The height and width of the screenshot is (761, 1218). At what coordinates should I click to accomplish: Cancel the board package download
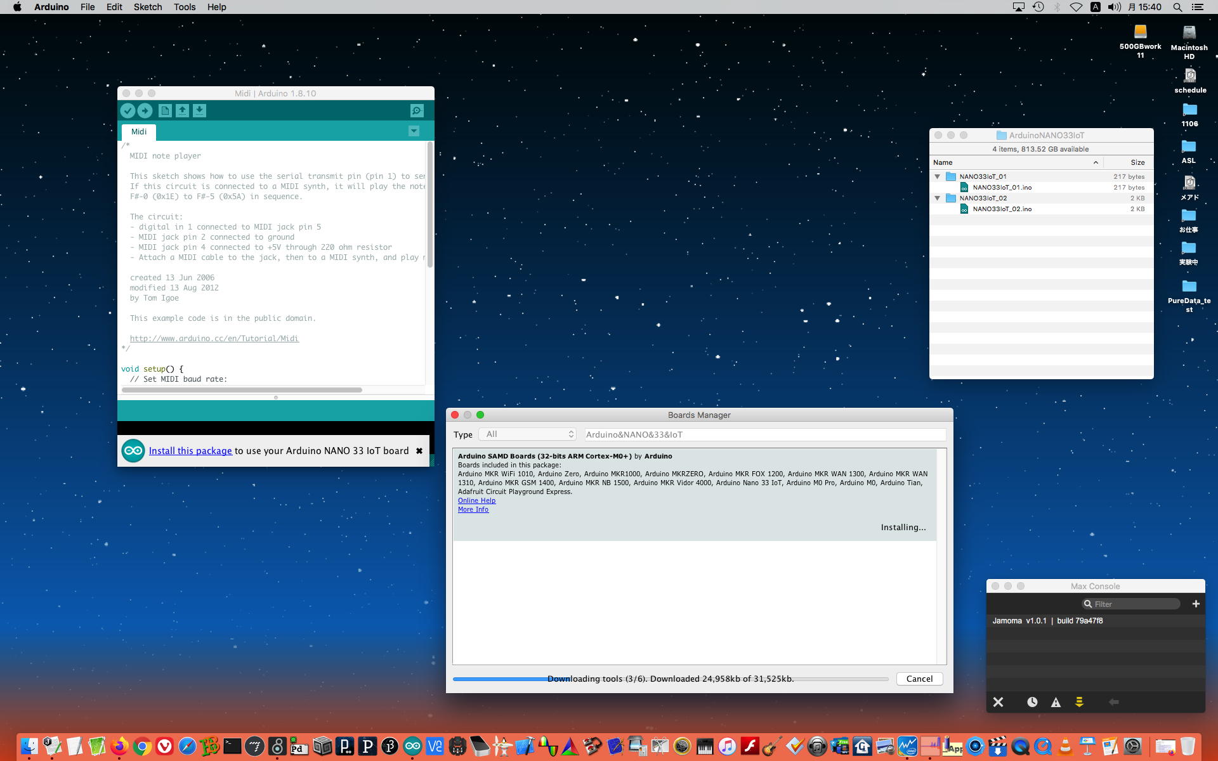pos(919,679)
